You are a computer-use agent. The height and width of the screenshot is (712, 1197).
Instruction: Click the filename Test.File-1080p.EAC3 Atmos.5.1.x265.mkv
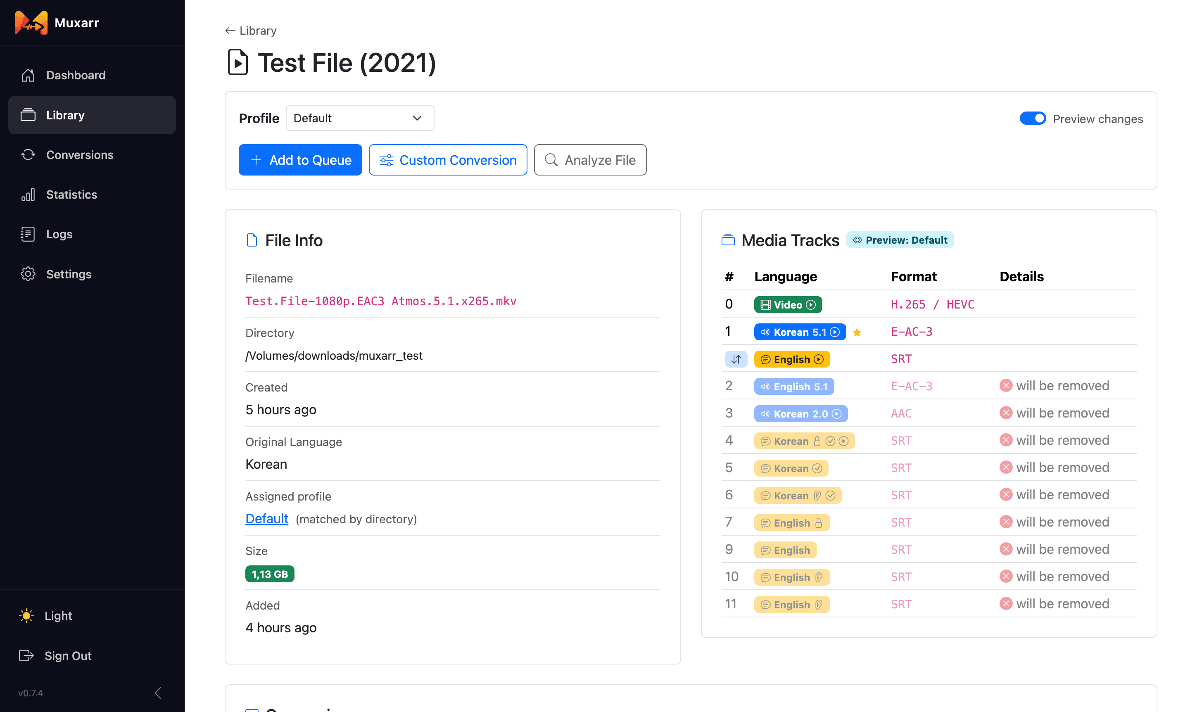[381, 301]
